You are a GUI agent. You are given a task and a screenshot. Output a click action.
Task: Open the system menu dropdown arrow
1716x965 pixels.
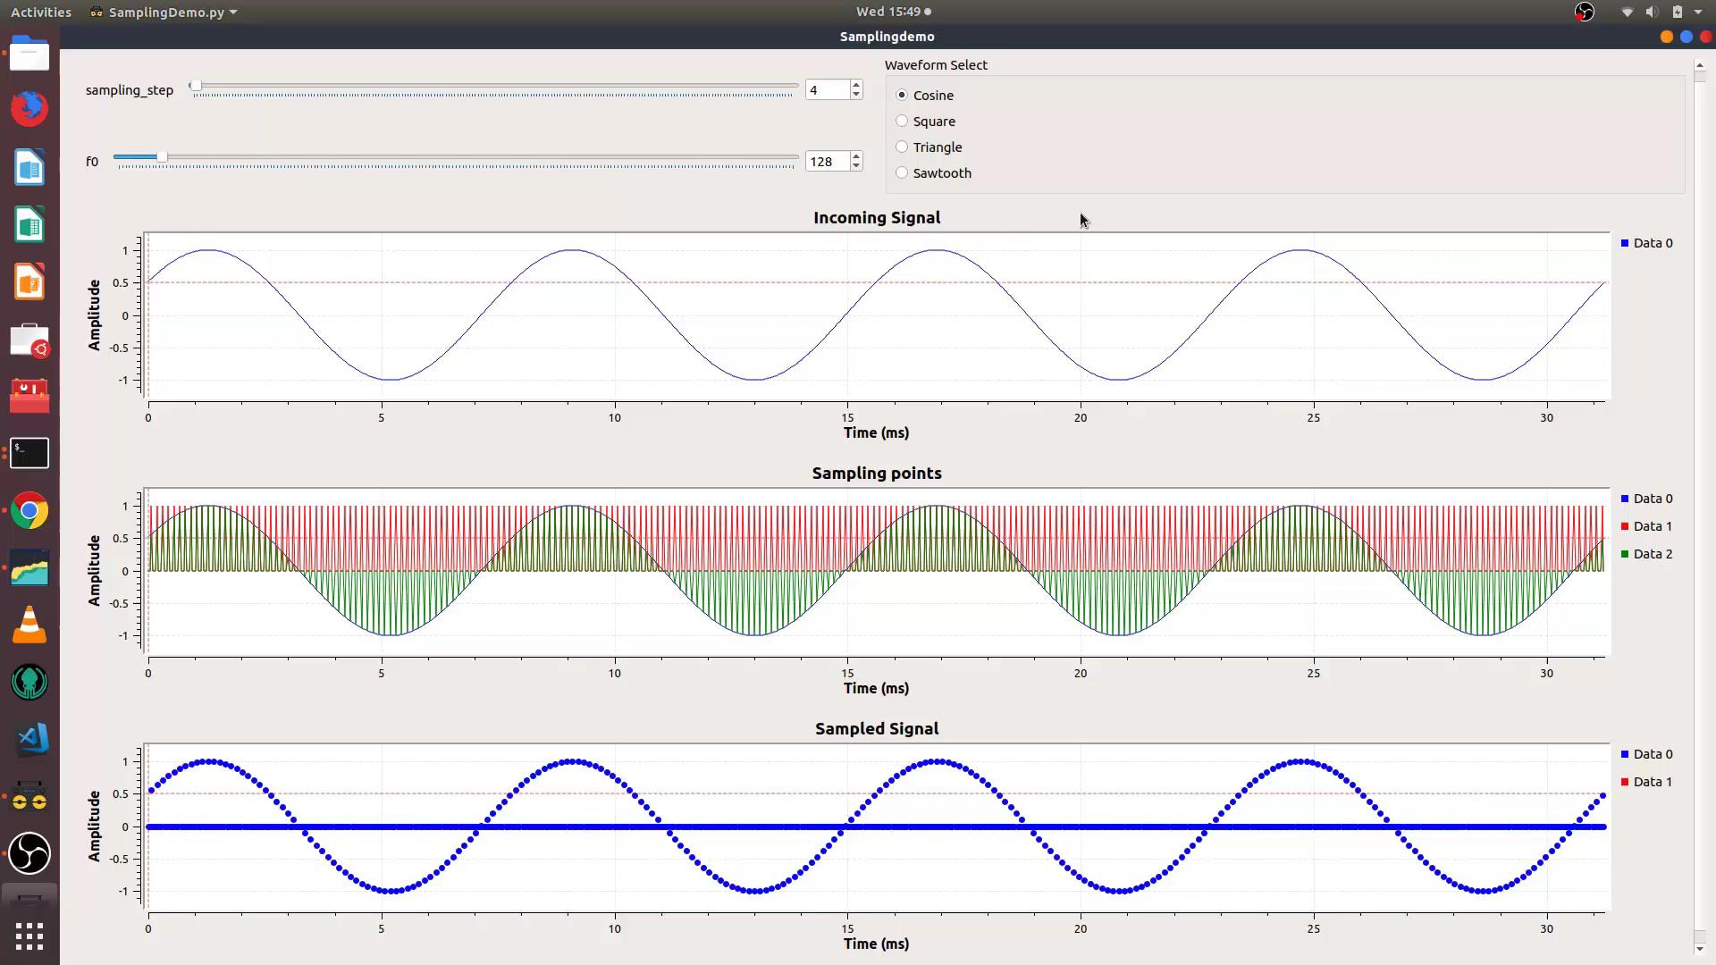(x=1698, y=12)
